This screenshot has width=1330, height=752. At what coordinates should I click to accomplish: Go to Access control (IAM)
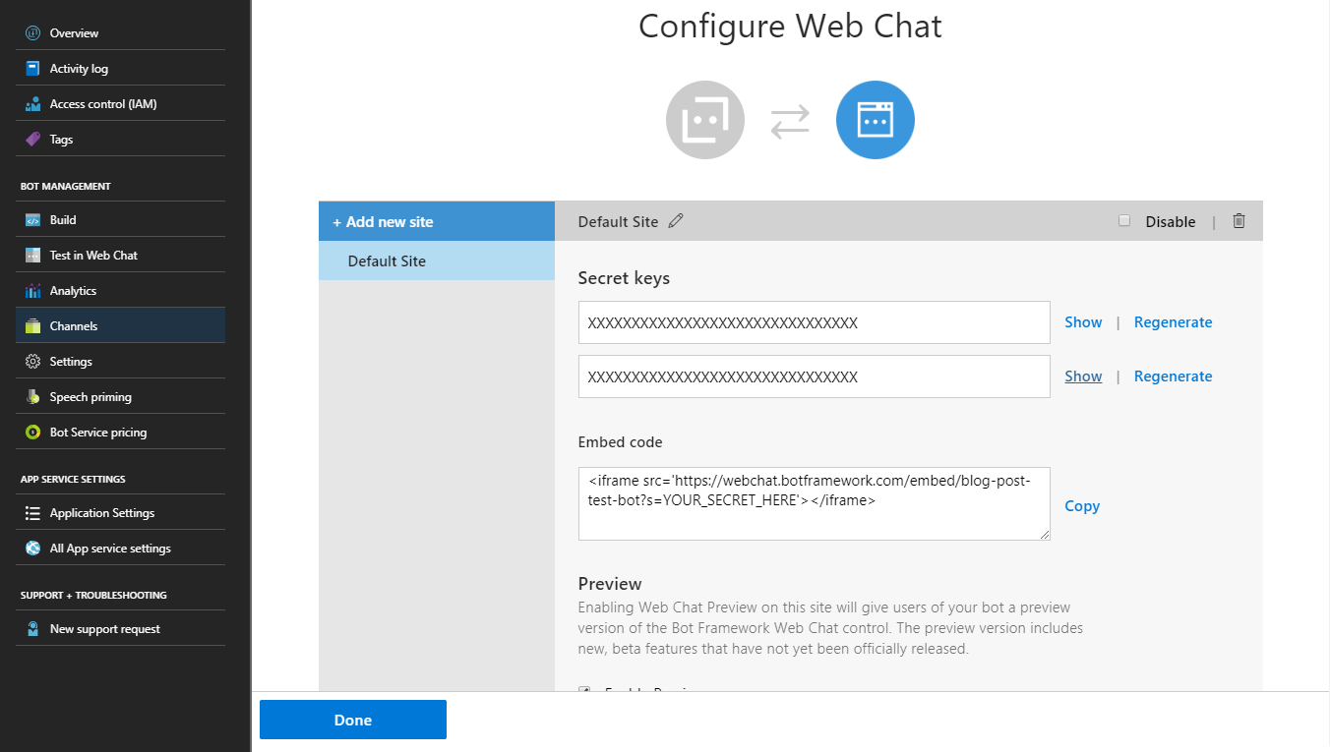point(120,103)
